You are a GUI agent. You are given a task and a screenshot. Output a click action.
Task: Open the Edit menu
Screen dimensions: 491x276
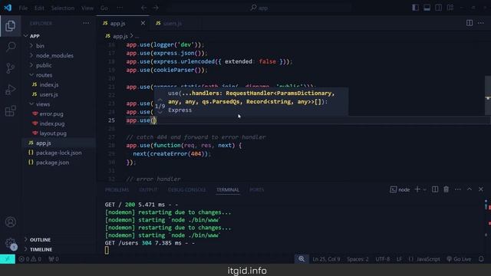tap(39, 8)
